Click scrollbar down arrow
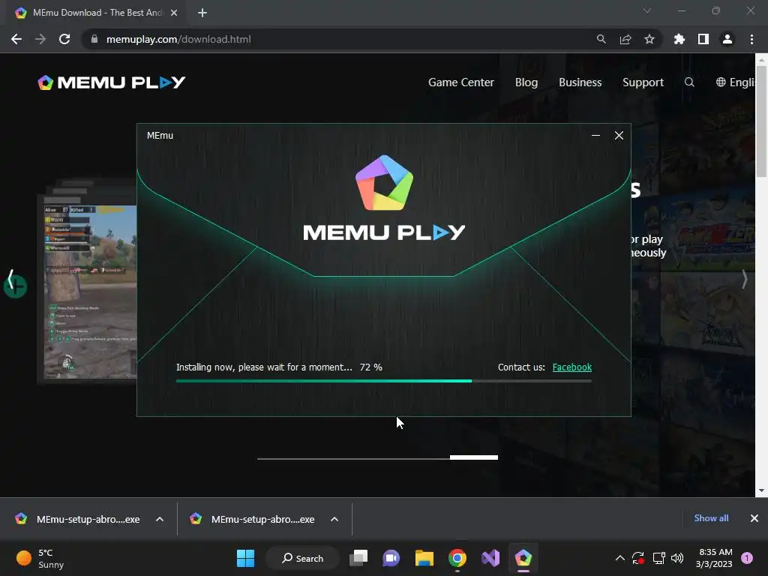 (761, 490)
